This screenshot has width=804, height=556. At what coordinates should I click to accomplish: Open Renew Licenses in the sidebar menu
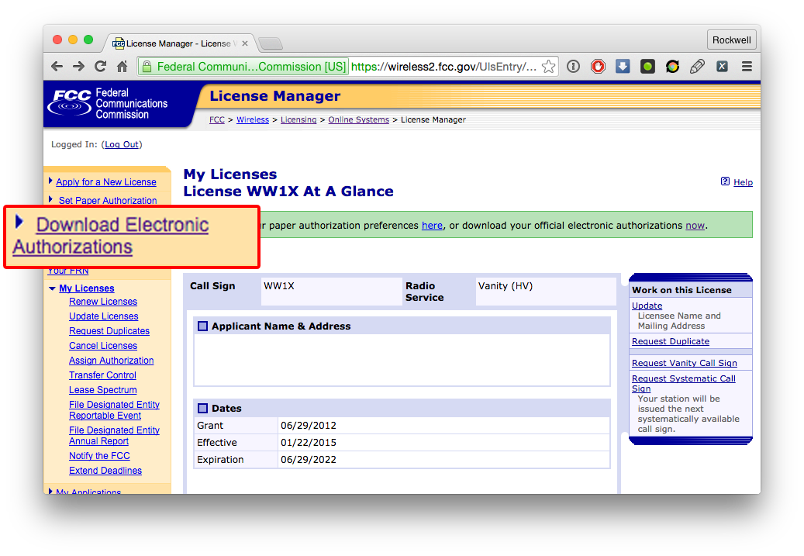point(103,302)
